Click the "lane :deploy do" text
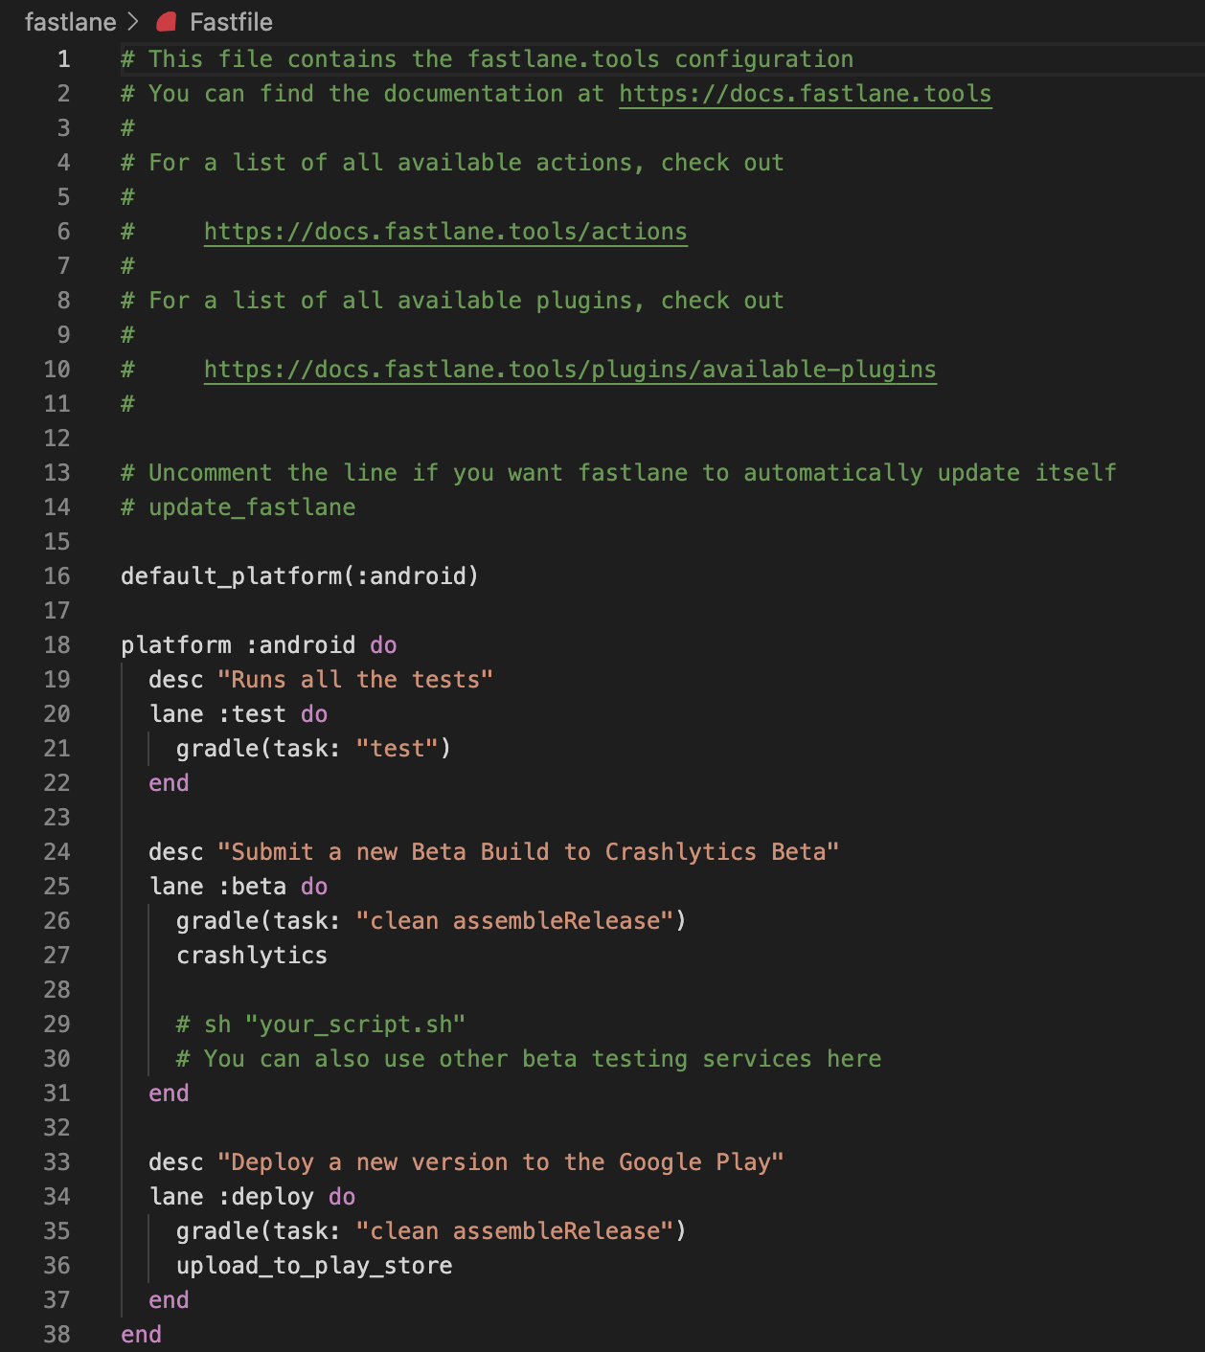 (252, 1197)
